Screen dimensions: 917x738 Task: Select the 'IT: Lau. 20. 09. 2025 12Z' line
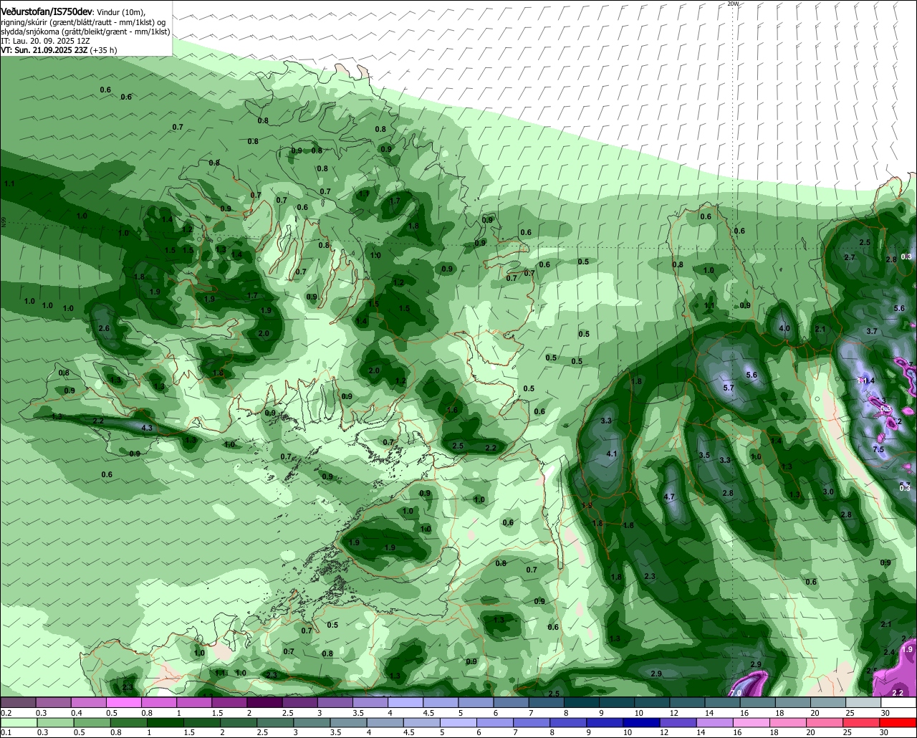click(x=45, y=41)
